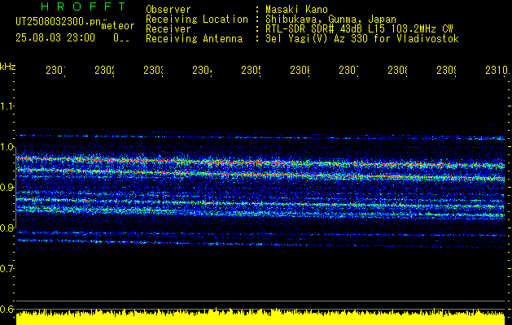Select the file name UT2508032300.pn
Image resolution: width=512 pixels, height=325 pixels.
[59, 21]
